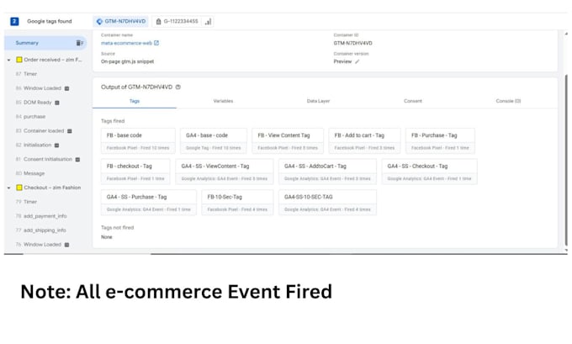
Task: Open the Data Layer tab
Action: (x=318, y=101)
